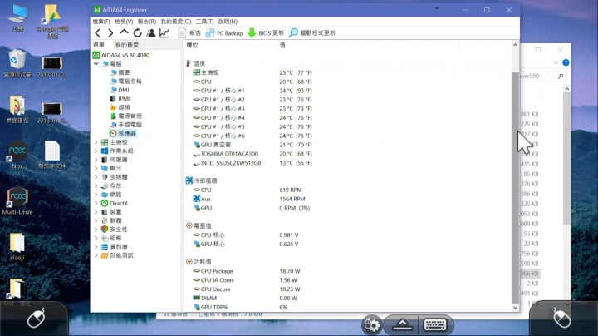Open the 報告(R) menu
This screenshot has width=598, height=336.
coord(147,22)
